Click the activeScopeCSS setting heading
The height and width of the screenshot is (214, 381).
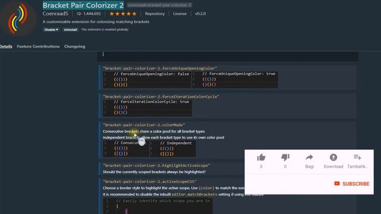[x=149, y=181]
